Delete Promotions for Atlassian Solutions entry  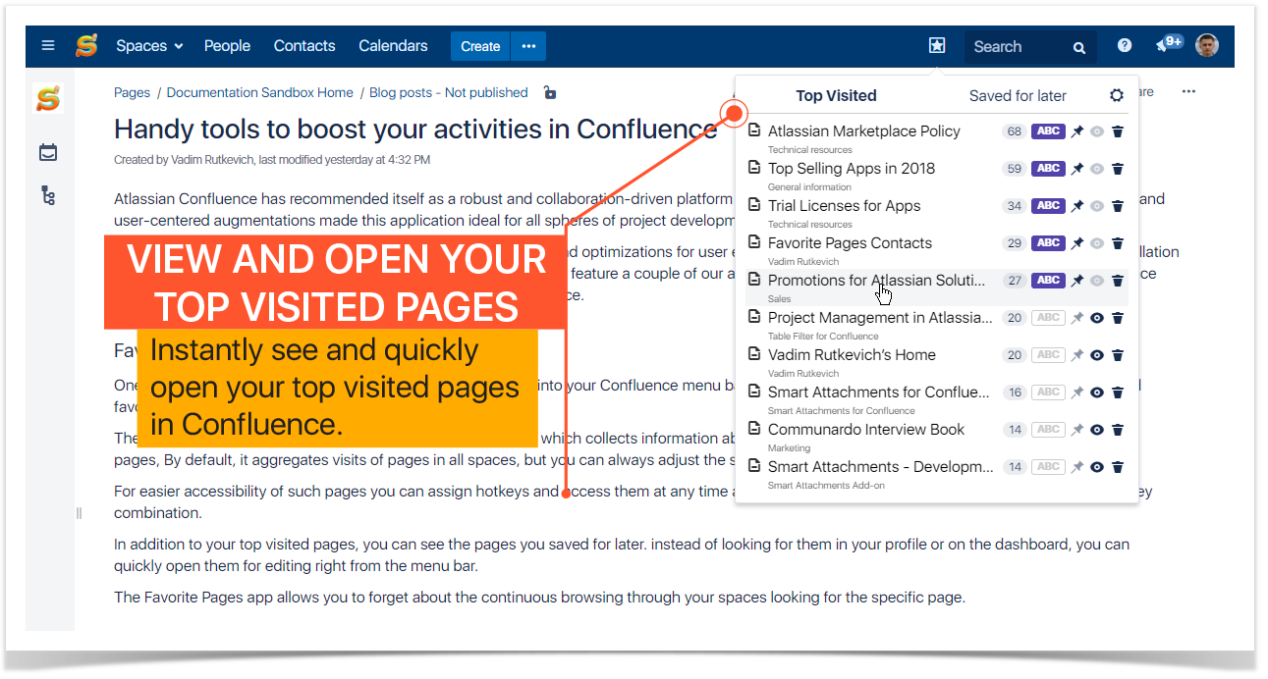coord(1118,281)
